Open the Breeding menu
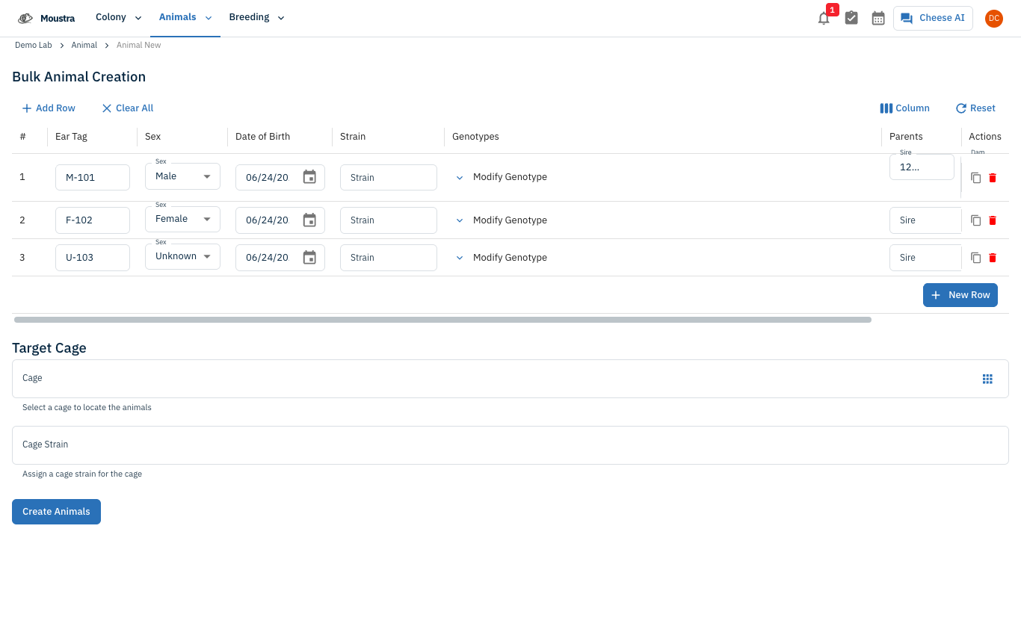1021x638 pixels. (256, 17)
